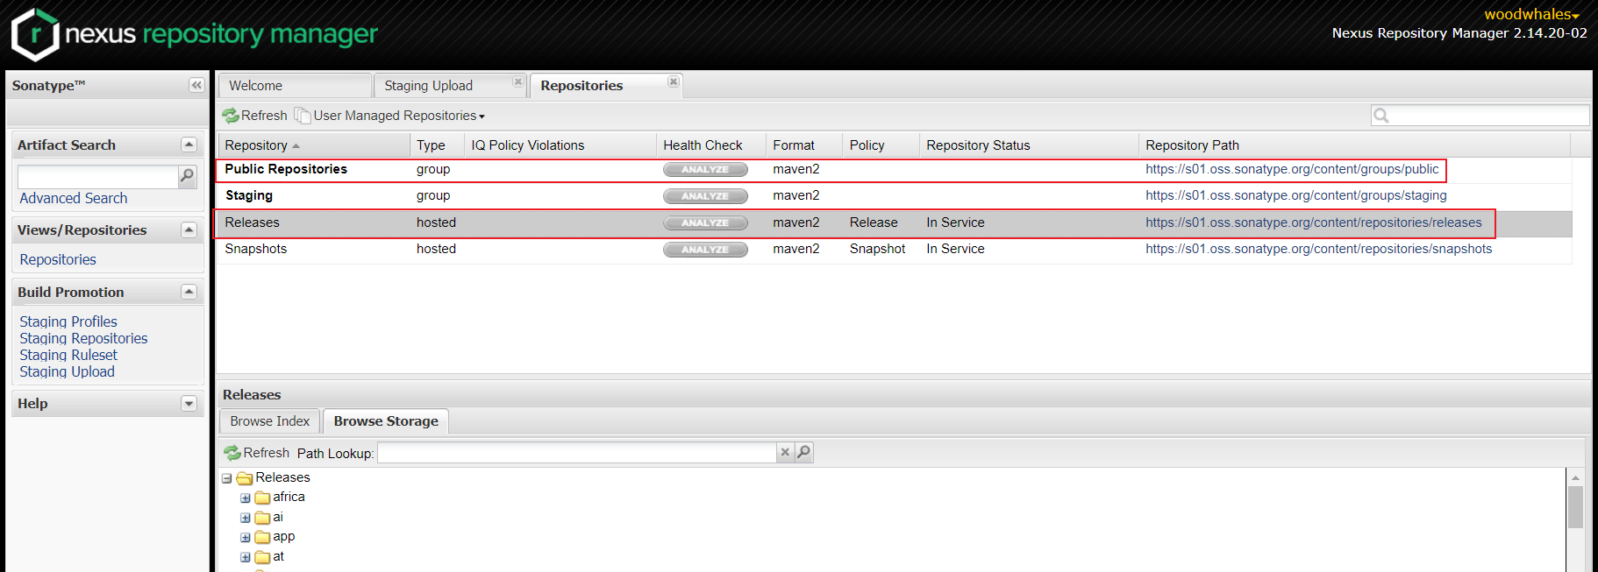Open Advanced Search link
Screen dimensions: 1598x572
[x=74, y=198]
